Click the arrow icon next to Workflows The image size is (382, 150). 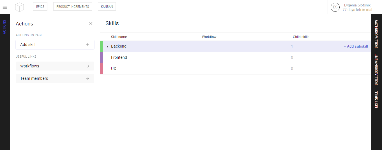click(88, 66)
